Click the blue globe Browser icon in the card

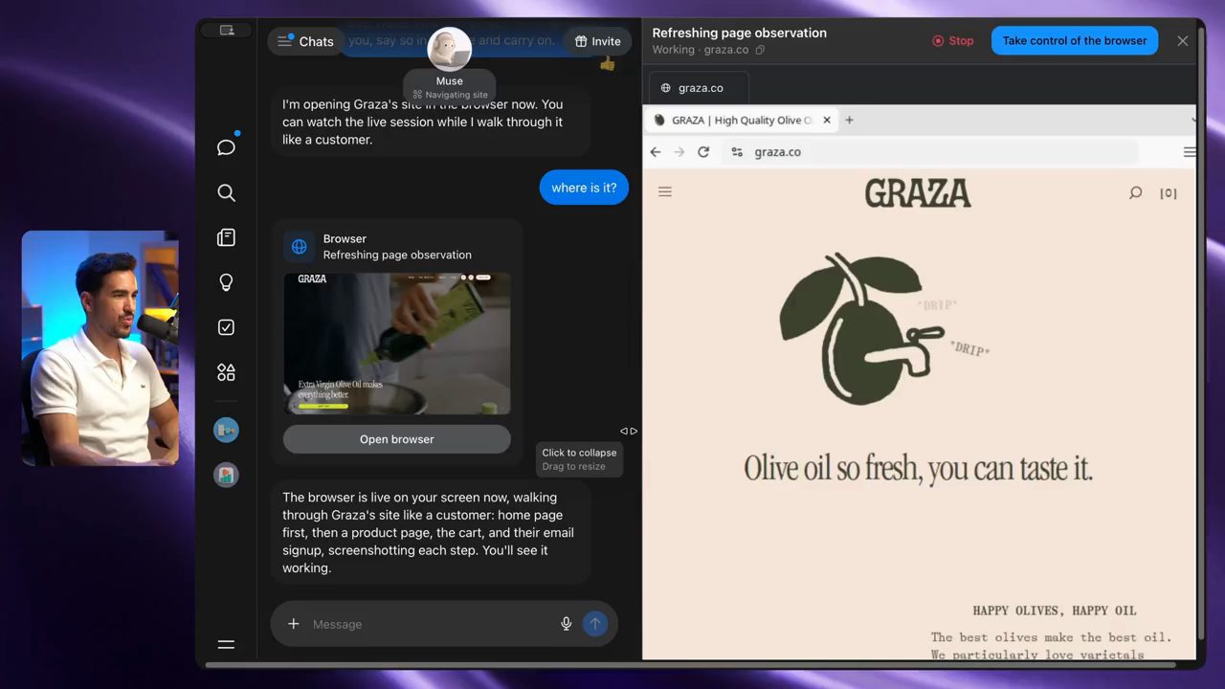[300, 247]
